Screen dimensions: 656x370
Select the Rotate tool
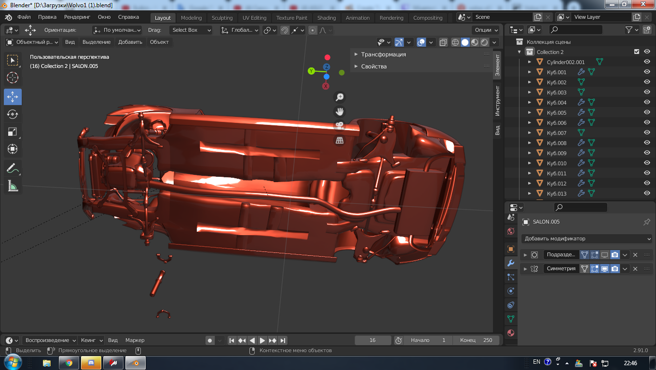pos(13,114)
